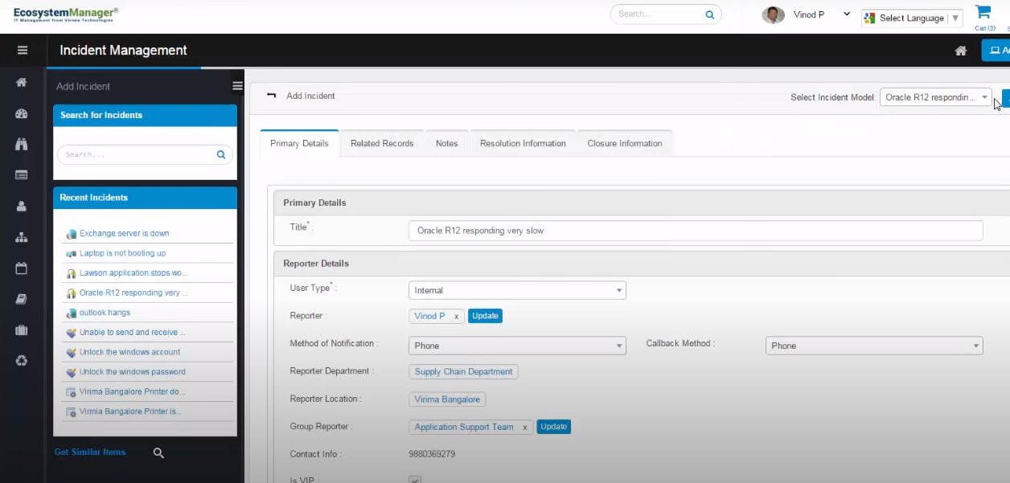Click the search icon in Search for Incidents
1010x483 pixels.
click(221, 154)
